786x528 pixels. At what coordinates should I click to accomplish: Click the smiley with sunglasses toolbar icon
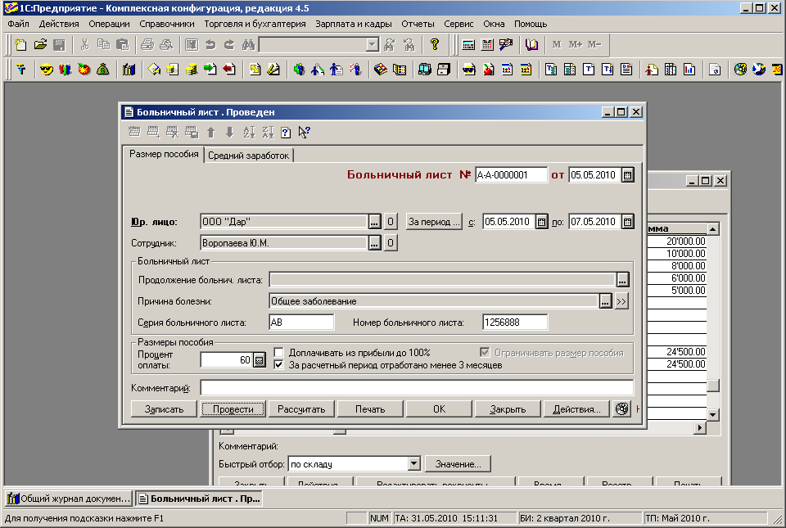coord(46,69)
